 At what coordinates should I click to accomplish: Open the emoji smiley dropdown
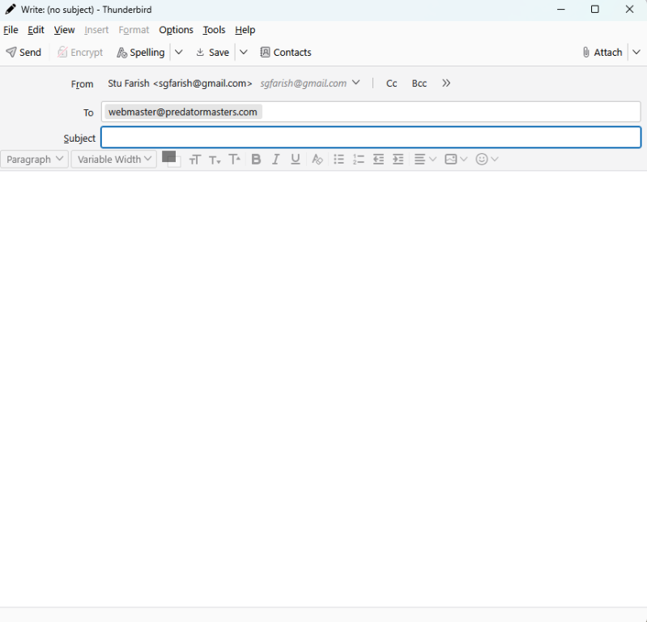487,160
